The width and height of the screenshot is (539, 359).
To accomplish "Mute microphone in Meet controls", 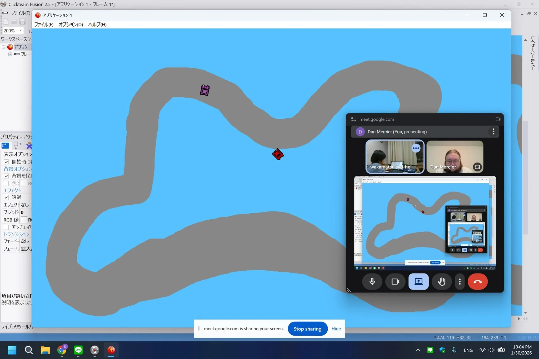I will [372, 281].
